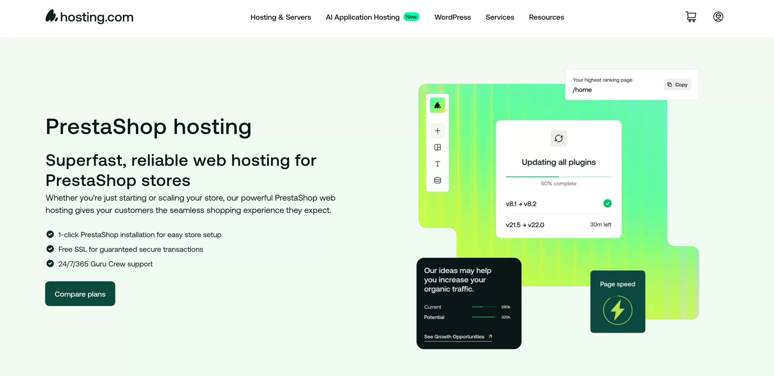Click the '/home' ranking page text
The image size is (774, 376).
pos(582,90)
